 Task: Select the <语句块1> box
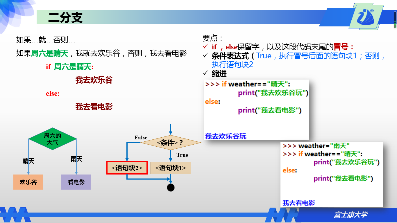click(x=171, y=168)
